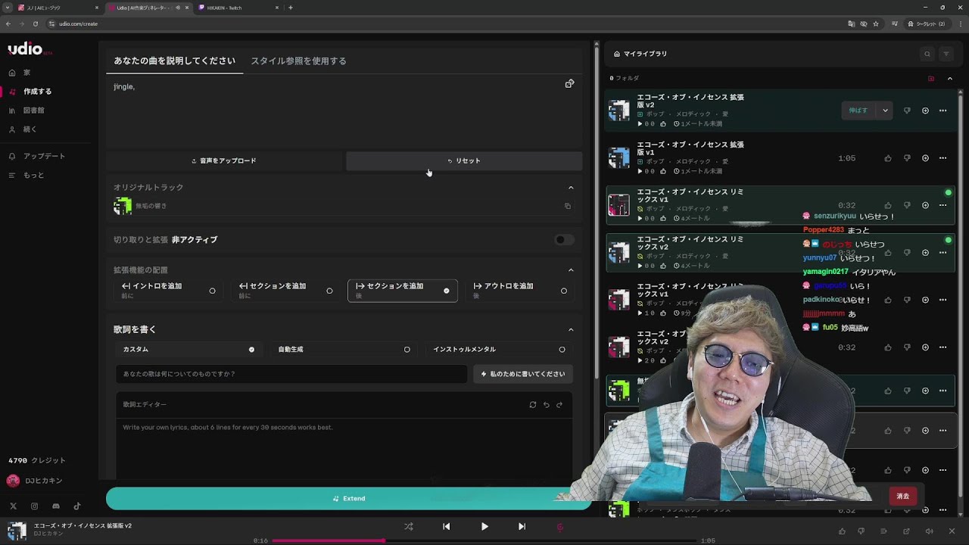Select 自動生成 lyrics mode
969x545 pixels.
click(x=344, y=350)
